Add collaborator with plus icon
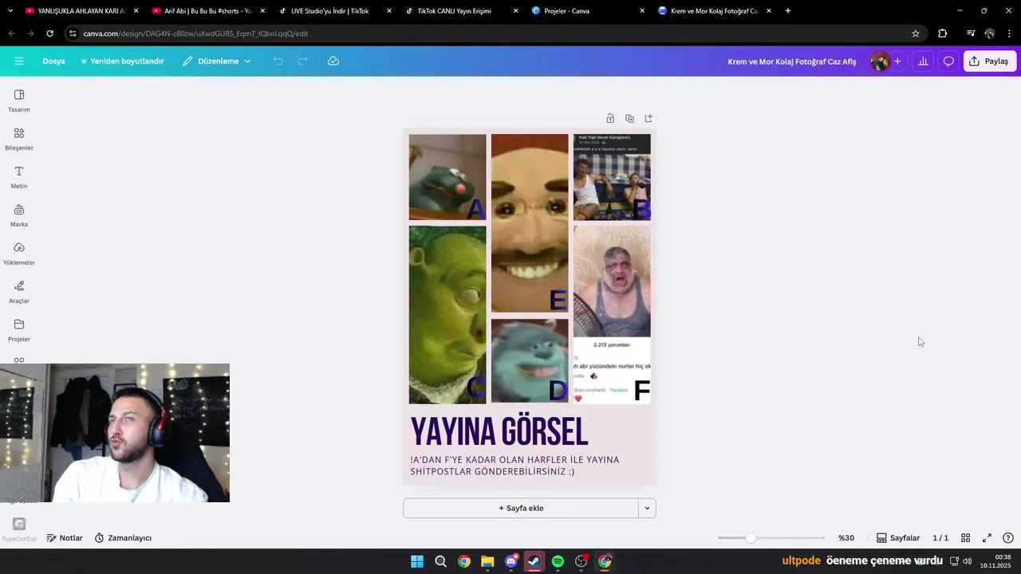This screenshot has width=1021, height=574. pyautogui.click(x=897, y=61)
